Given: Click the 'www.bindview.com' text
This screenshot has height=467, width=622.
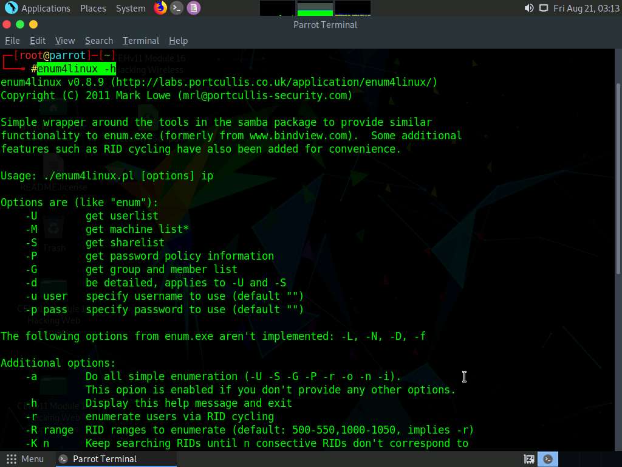Looking at the screenshot, I should point(298,136).
